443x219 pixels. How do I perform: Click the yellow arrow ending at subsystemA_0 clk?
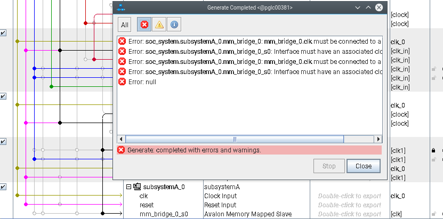120,195
